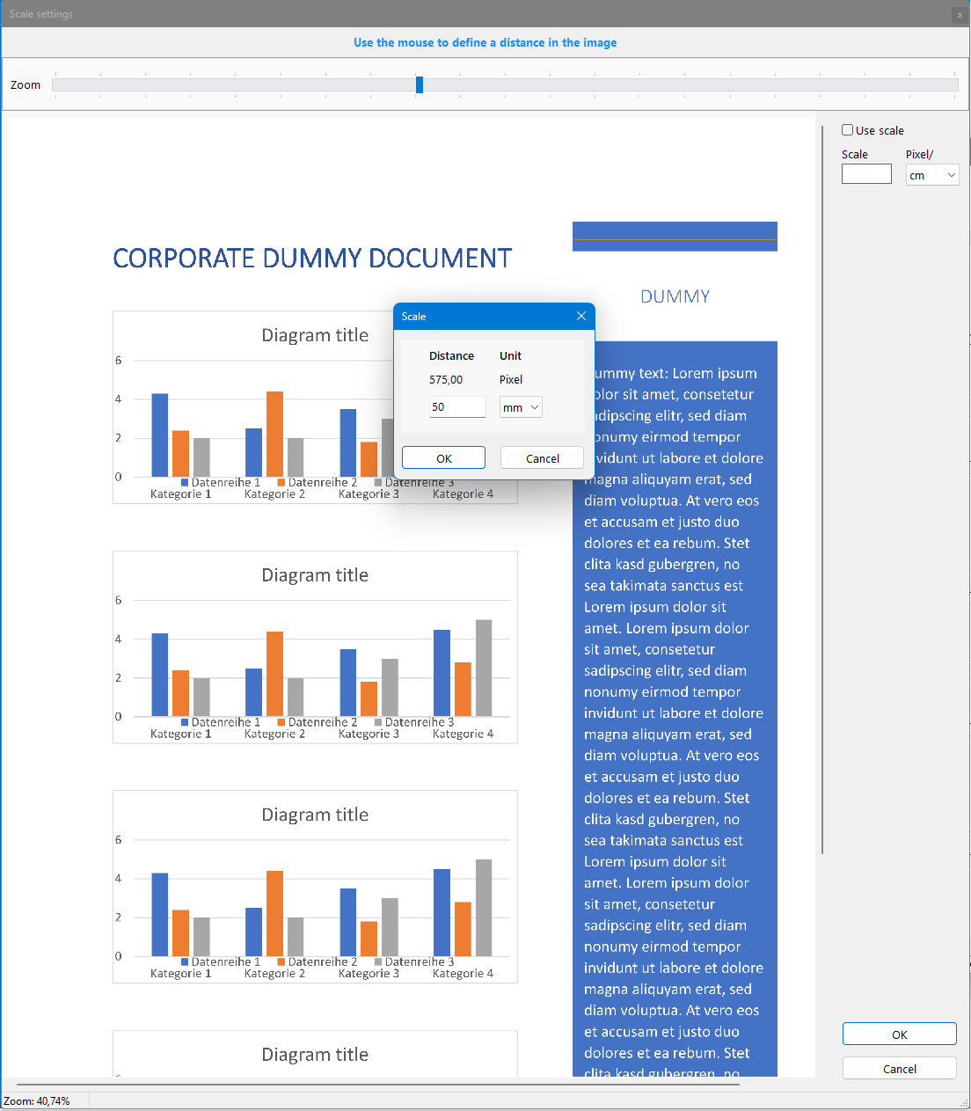This screenshot has width=971, height=1111.
Task: Click the Zoom 40,74% status bar readout
Action: click(37, 1101)
